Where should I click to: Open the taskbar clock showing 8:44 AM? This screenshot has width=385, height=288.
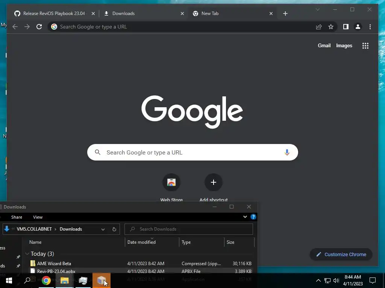(353, 280)
